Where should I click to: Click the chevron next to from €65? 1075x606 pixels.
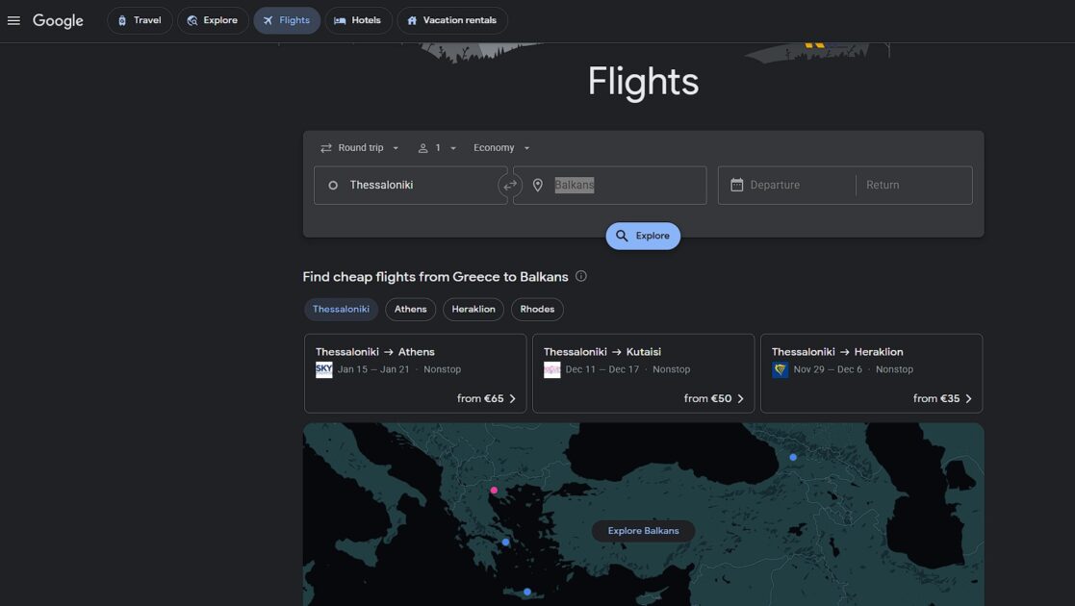pyautogui.click(x=512, y=399)
